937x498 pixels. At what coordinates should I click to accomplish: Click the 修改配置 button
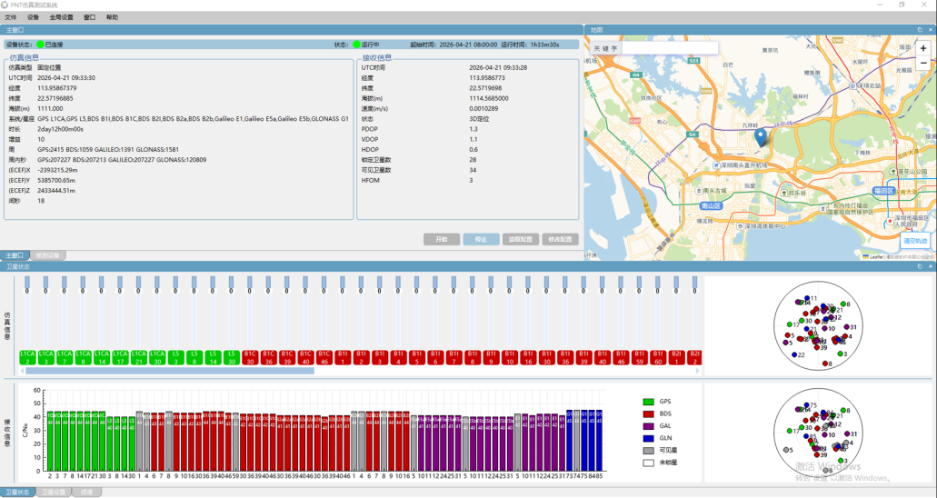(x=561, y=239)
